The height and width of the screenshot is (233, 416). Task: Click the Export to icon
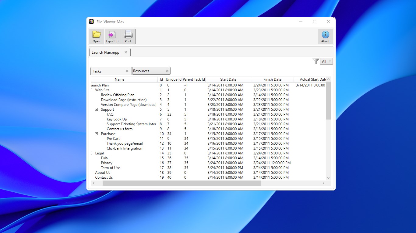(112, 36)
